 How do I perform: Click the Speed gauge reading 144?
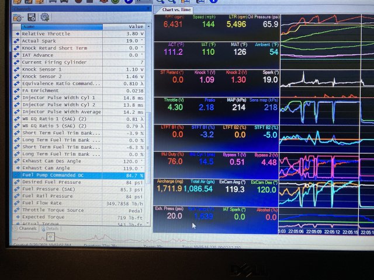point(208,24)
